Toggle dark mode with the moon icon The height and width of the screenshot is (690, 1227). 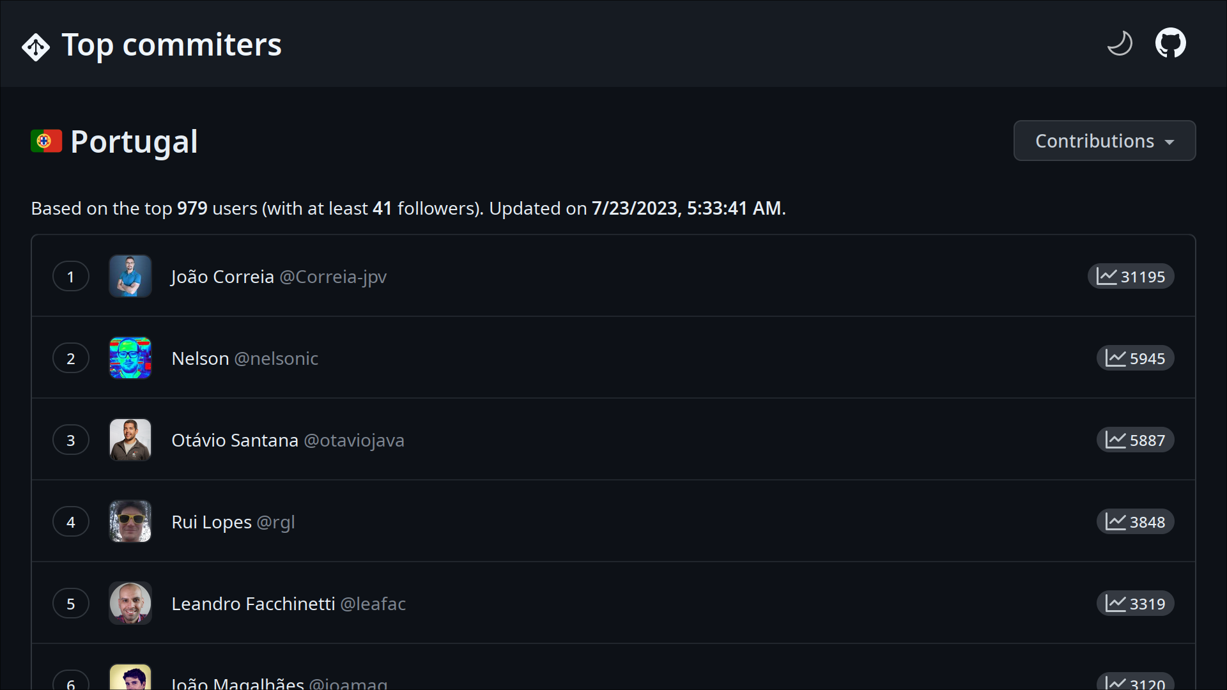[1120, 44]
